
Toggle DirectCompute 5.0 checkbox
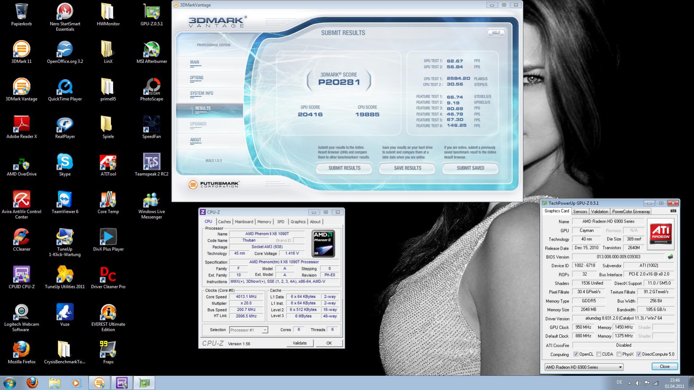(x=639, y=354)
